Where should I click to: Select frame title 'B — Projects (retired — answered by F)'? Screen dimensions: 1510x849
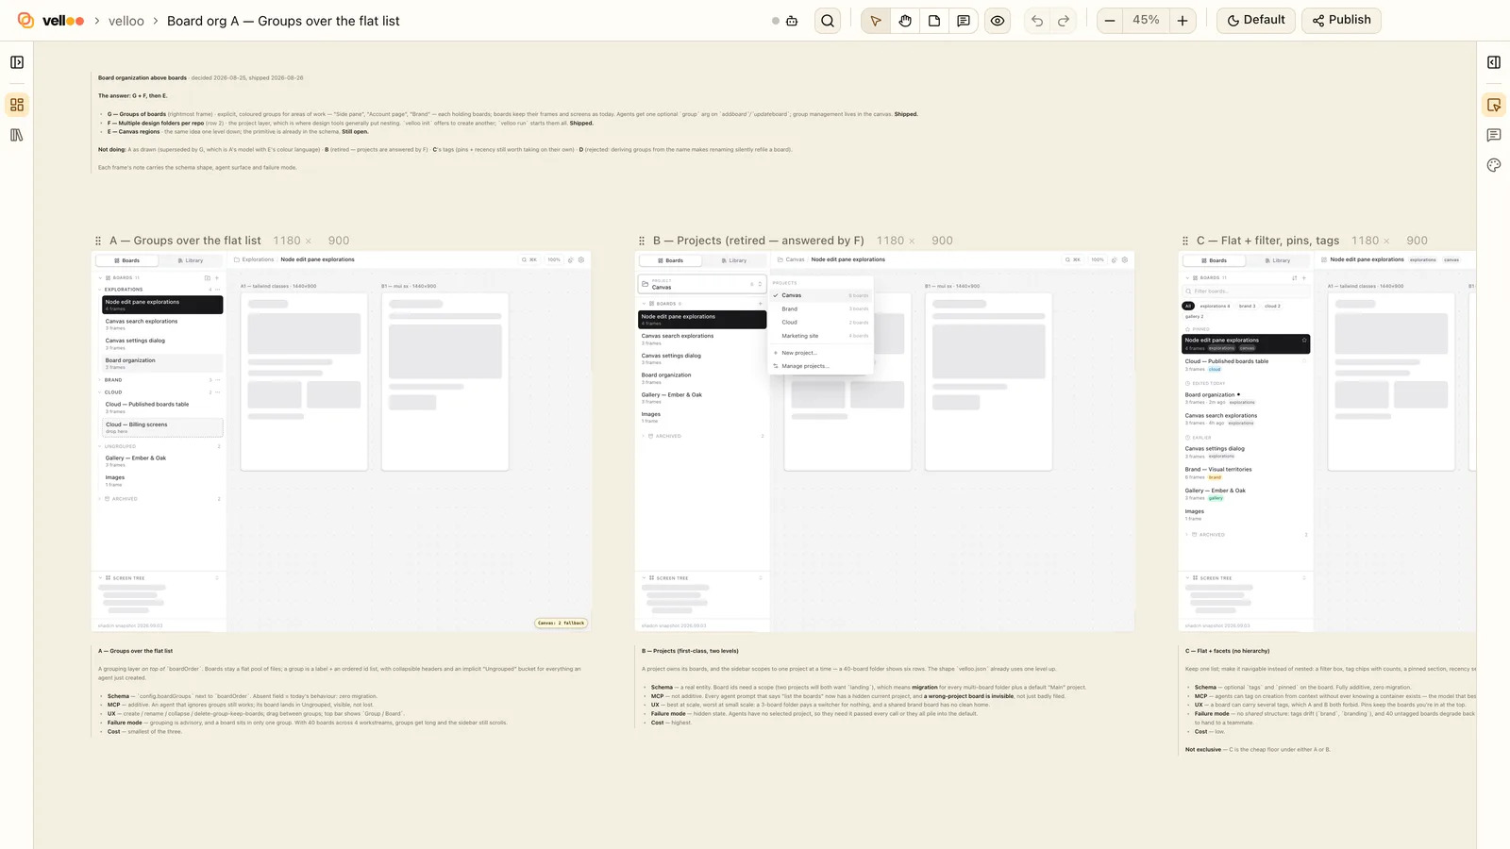[758, 241]
